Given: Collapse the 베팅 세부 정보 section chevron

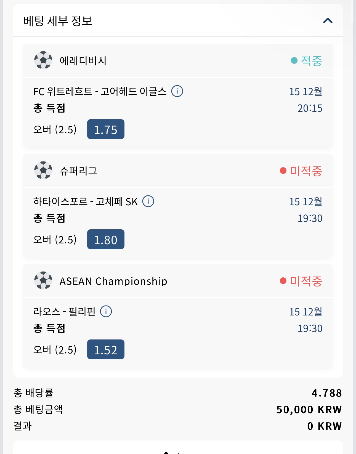Looking at the screenshot, I should point(328,21).
